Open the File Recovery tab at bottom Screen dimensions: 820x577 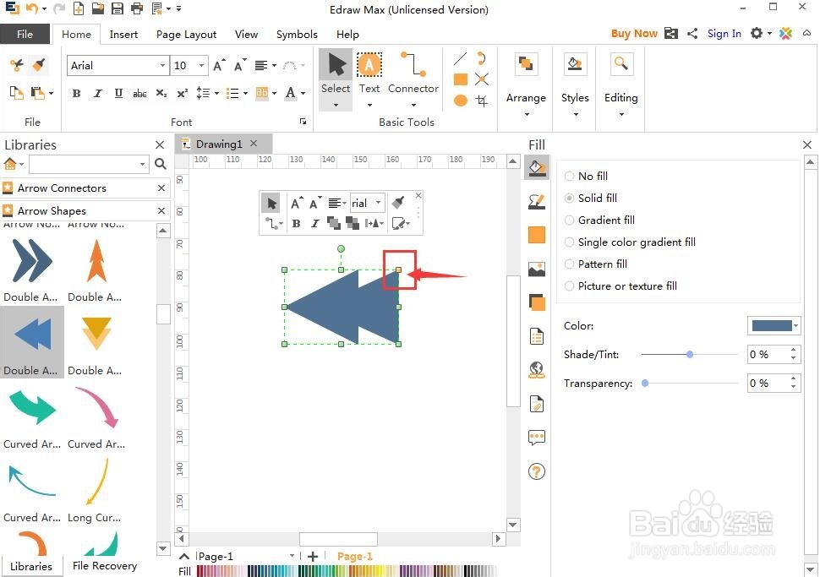point(105,565)
